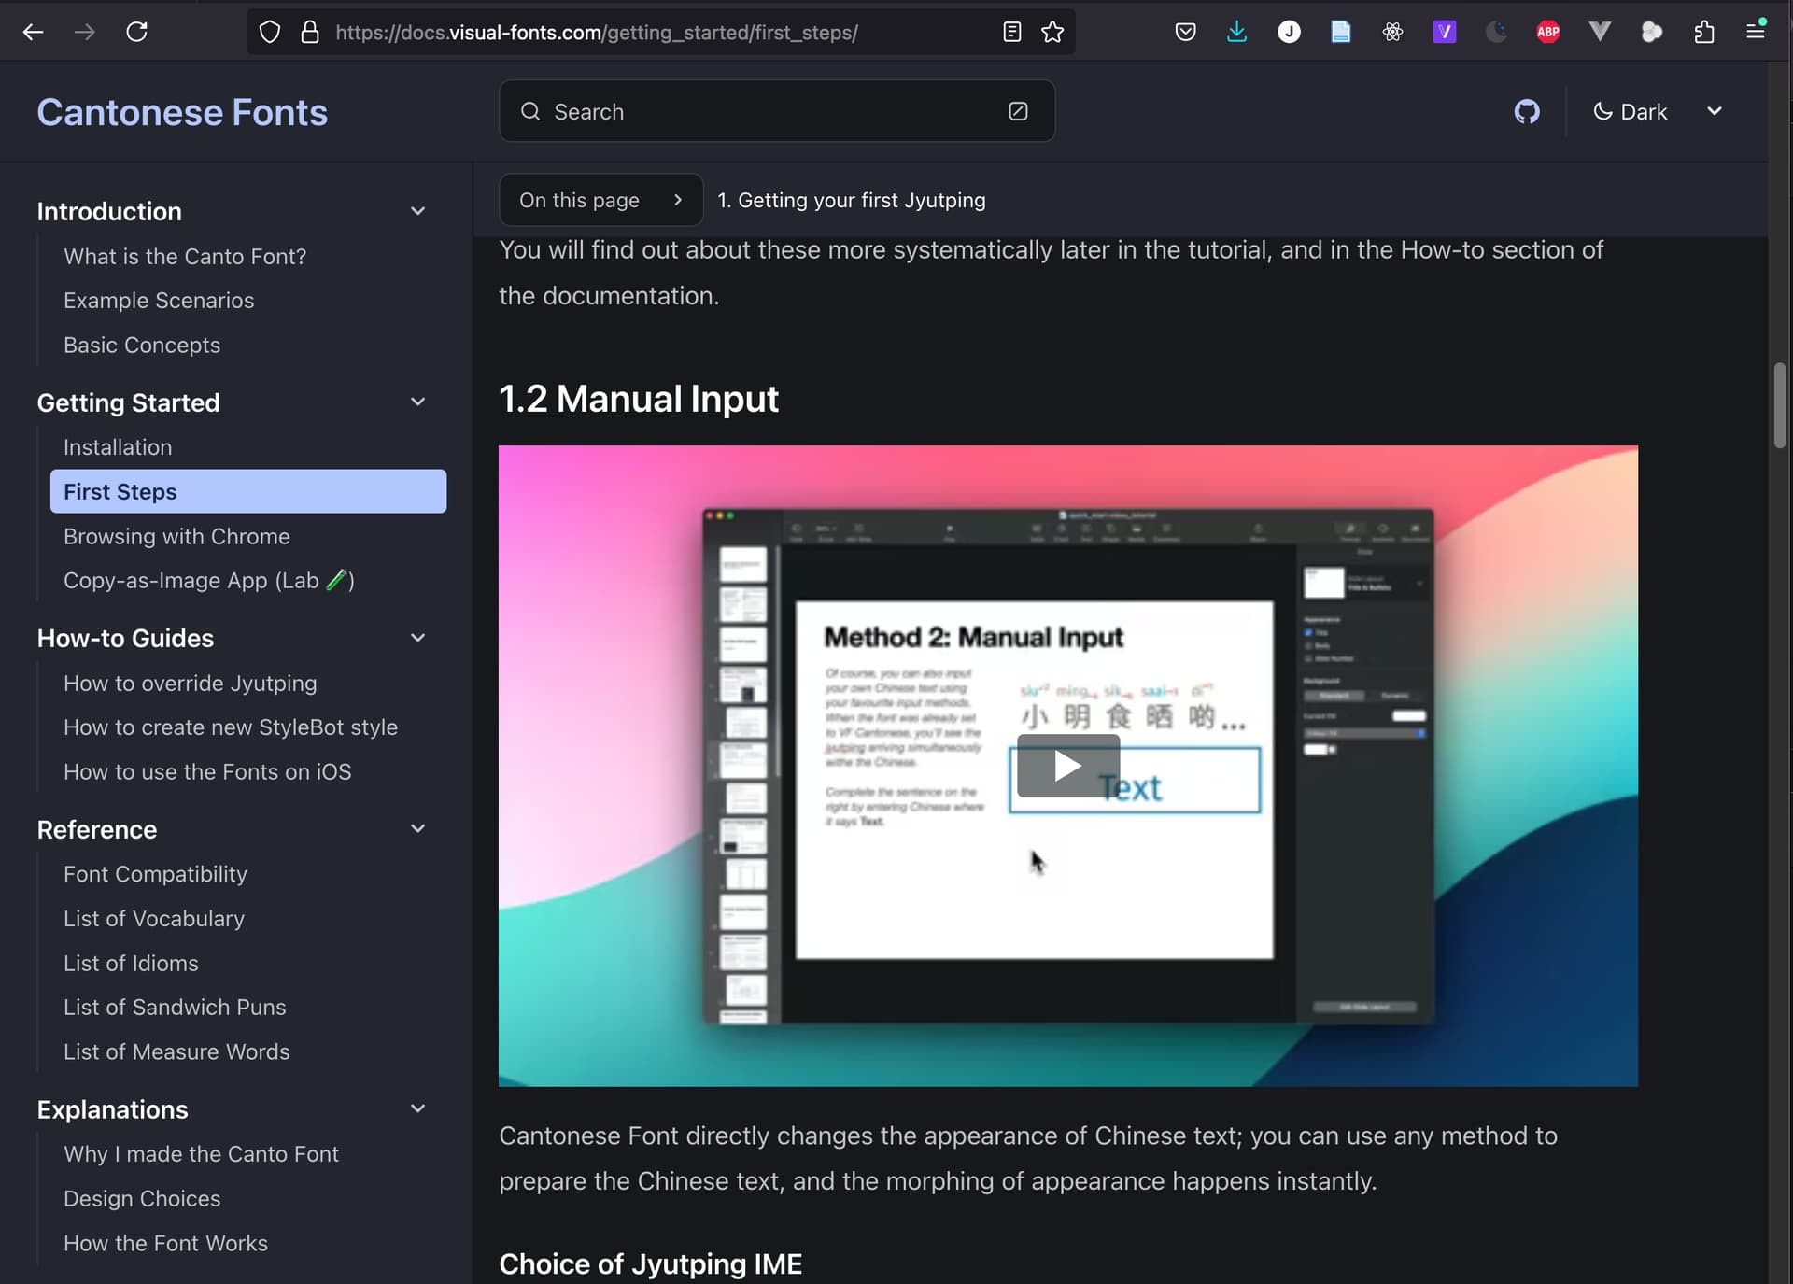This screenshot has height=1284, width=1793.
Task: Click the AdBlock Plus extension icon
Action: tap(1547, 32)
